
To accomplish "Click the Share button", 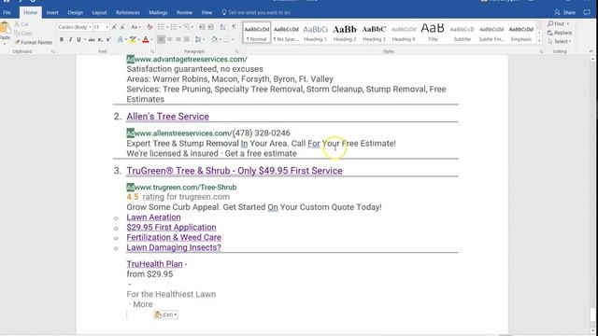I will coord(564,12).
